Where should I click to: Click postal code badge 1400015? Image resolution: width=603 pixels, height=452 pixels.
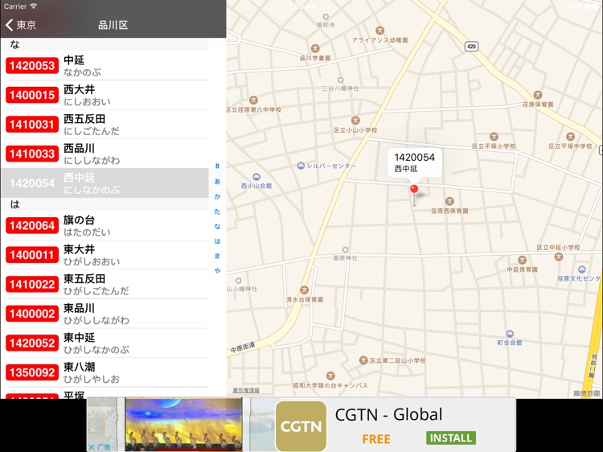pyautogui.click(x=32, y=95)
